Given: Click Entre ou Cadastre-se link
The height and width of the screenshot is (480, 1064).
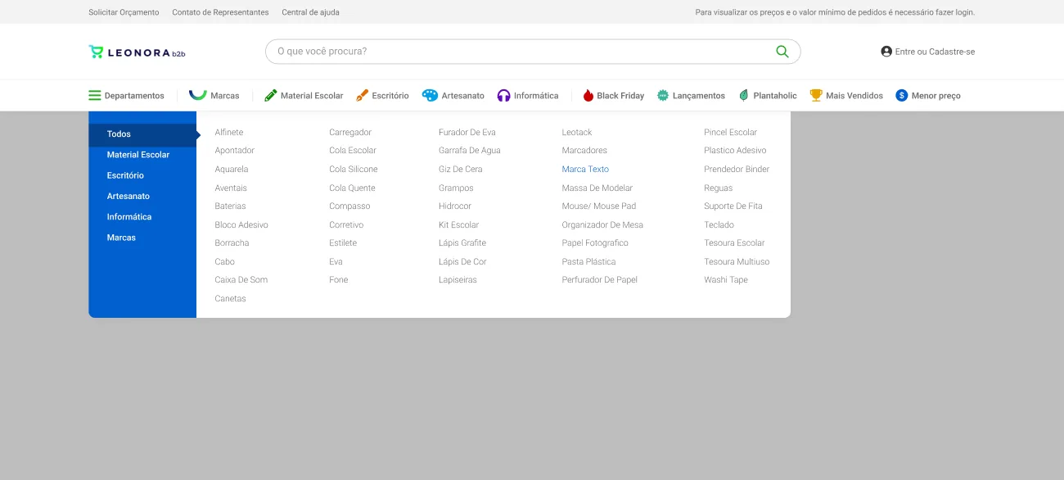Looking at the screenshot, I should coord(936,52).
